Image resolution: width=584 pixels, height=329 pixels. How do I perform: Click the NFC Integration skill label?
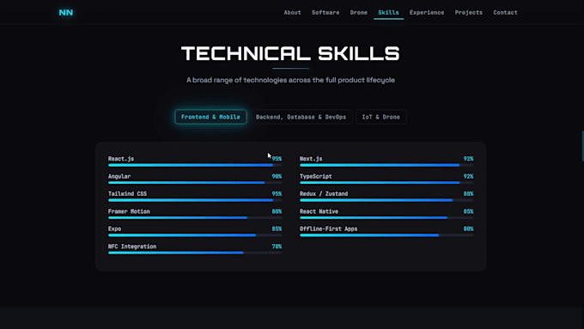tap(132, 247)
